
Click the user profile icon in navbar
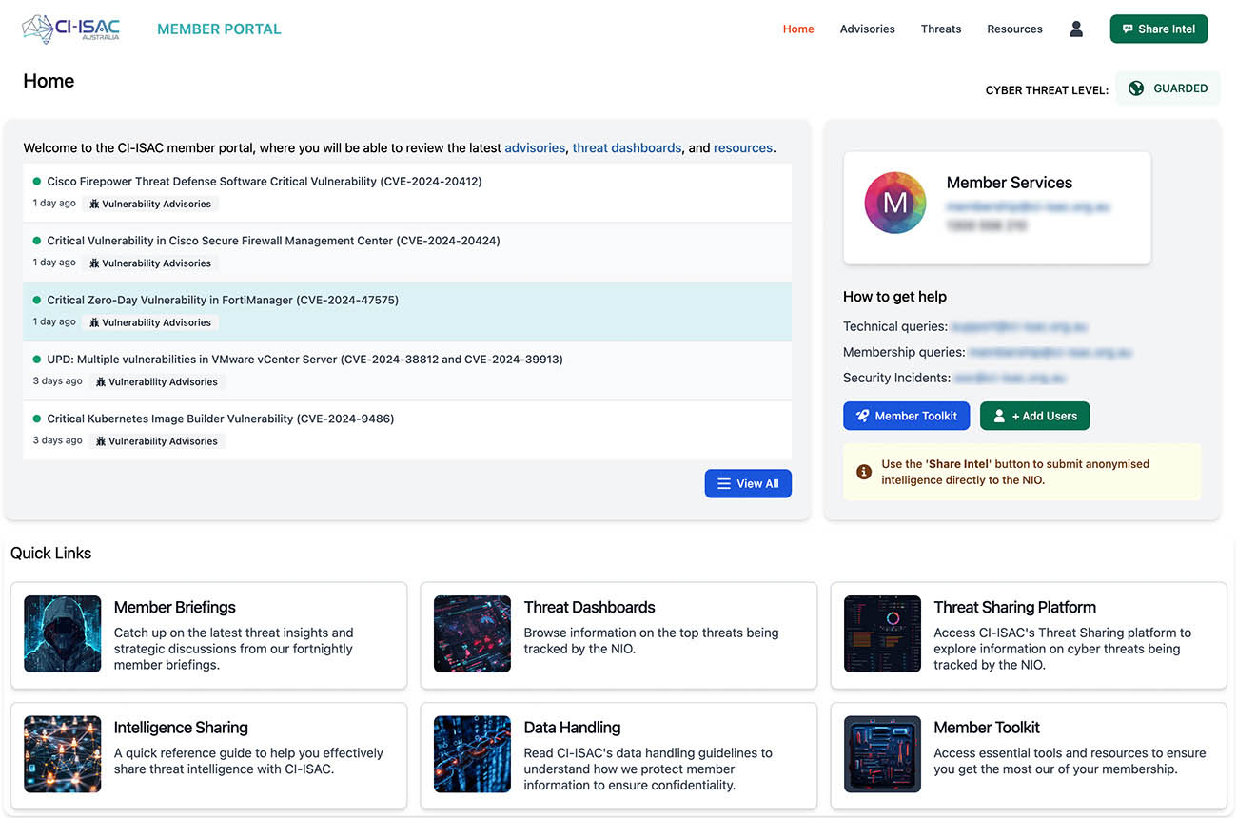click(x=1076, y=29)
